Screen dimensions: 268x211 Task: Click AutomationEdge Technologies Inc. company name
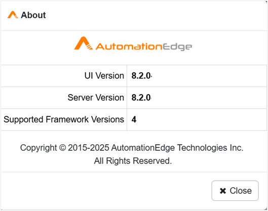[x=177, y=148]
